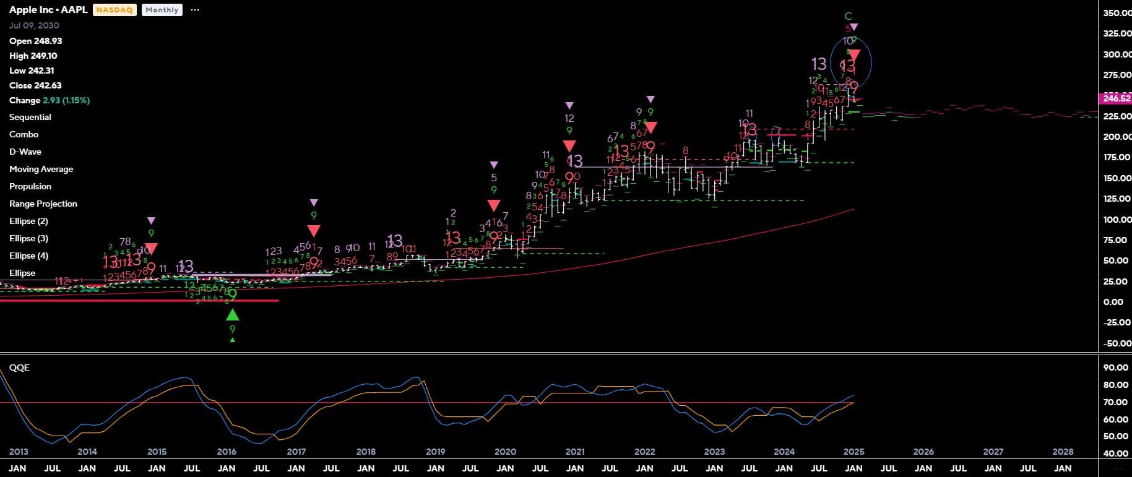Click the Propulsion indicator label

pos(30,186)
